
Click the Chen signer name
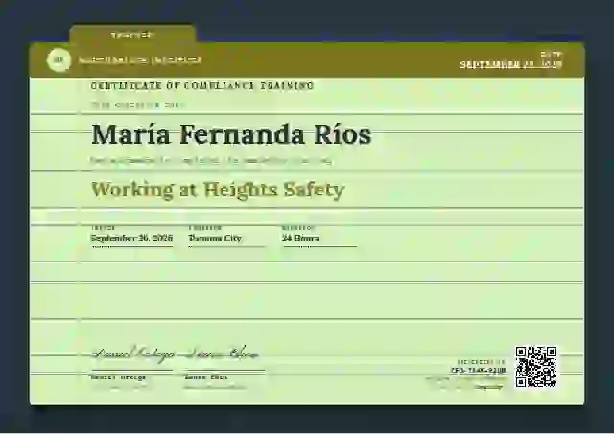click(205, 377)
